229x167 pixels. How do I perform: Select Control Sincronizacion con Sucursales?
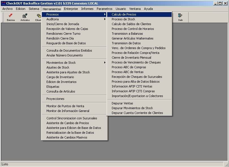74,118
